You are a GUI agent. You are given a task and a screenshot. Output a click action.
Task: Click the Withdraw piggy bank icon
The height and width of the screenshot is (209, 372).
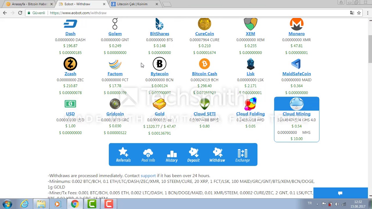pyautogui.click(x=217, y=152)
